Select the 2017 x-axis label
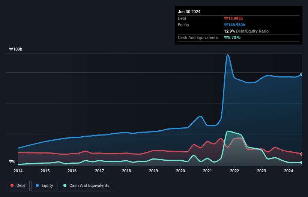308x197 pixels. point(99,171)
